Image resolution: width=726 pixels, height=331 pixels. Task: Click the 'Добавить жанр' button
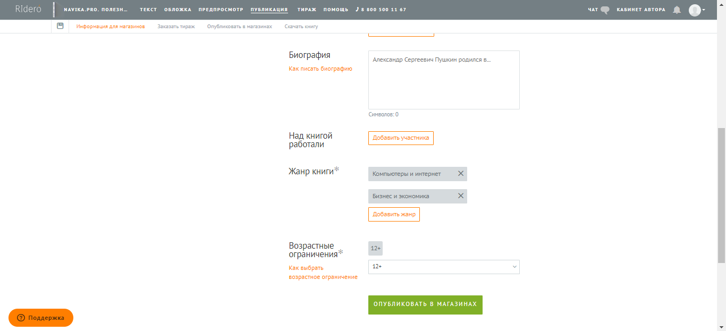(x=394, y=215)
